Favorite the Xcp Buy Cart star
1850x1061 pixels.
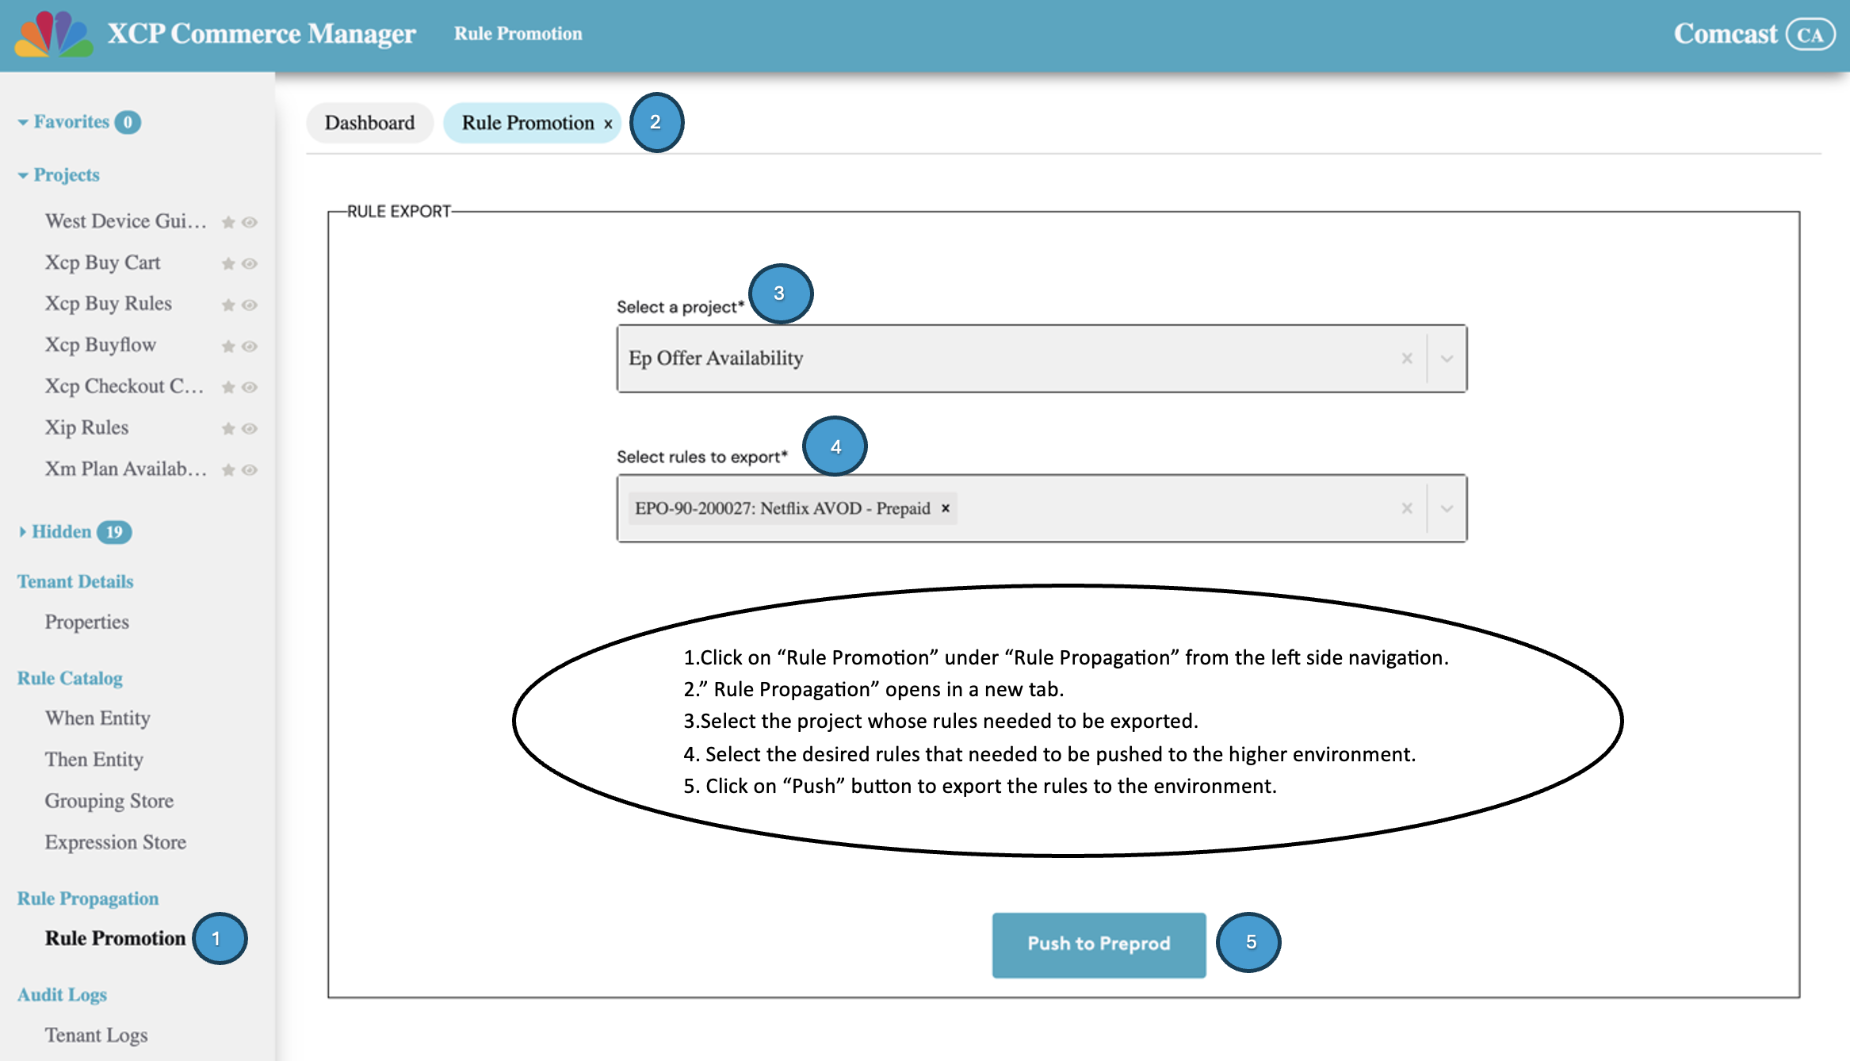(x=228, y=263)
